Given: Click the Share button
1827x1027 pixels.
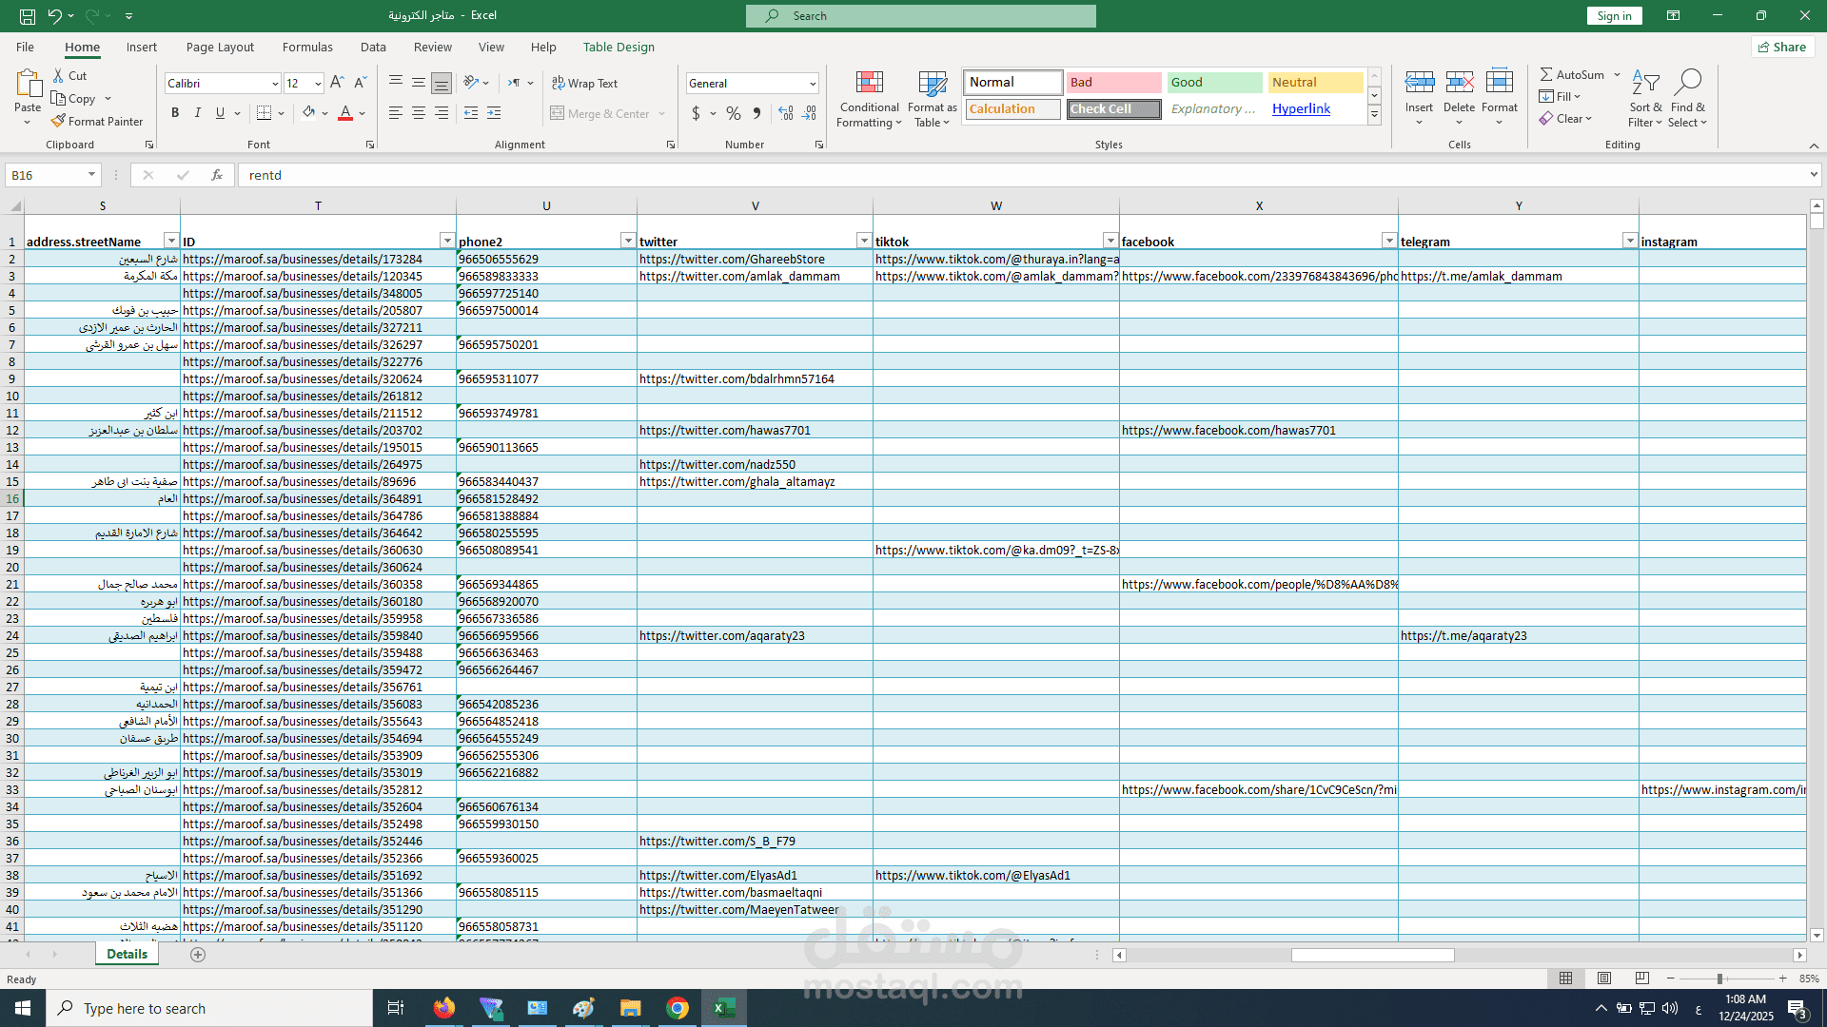Looking at the screenshot, I should (1782, 47).
